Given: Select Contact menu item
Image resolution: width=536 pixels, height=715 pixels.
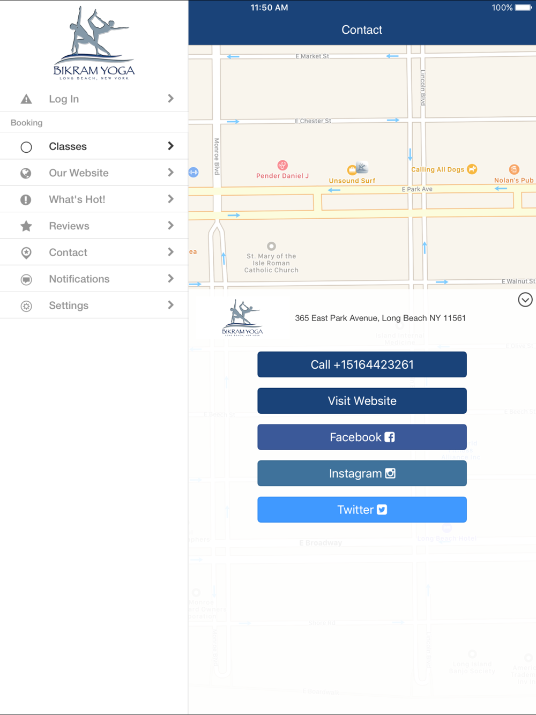Looking at the screenshot, I should coord(94,252).
